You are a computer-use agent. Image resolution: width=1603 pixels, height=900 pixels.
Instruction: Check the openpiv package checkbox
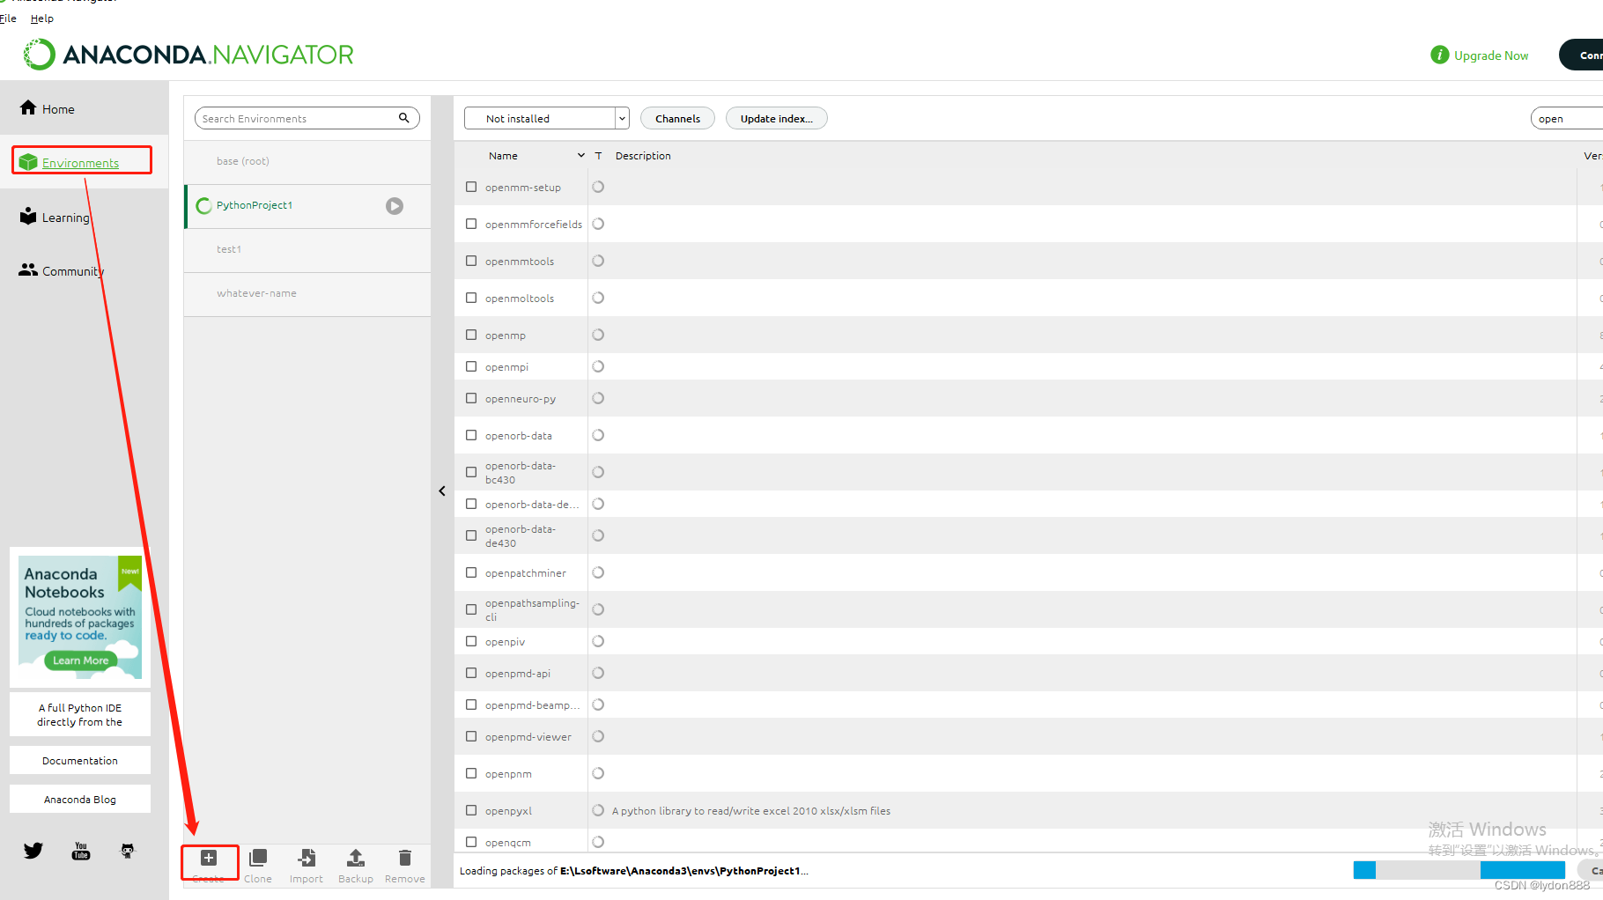point(471,641)
